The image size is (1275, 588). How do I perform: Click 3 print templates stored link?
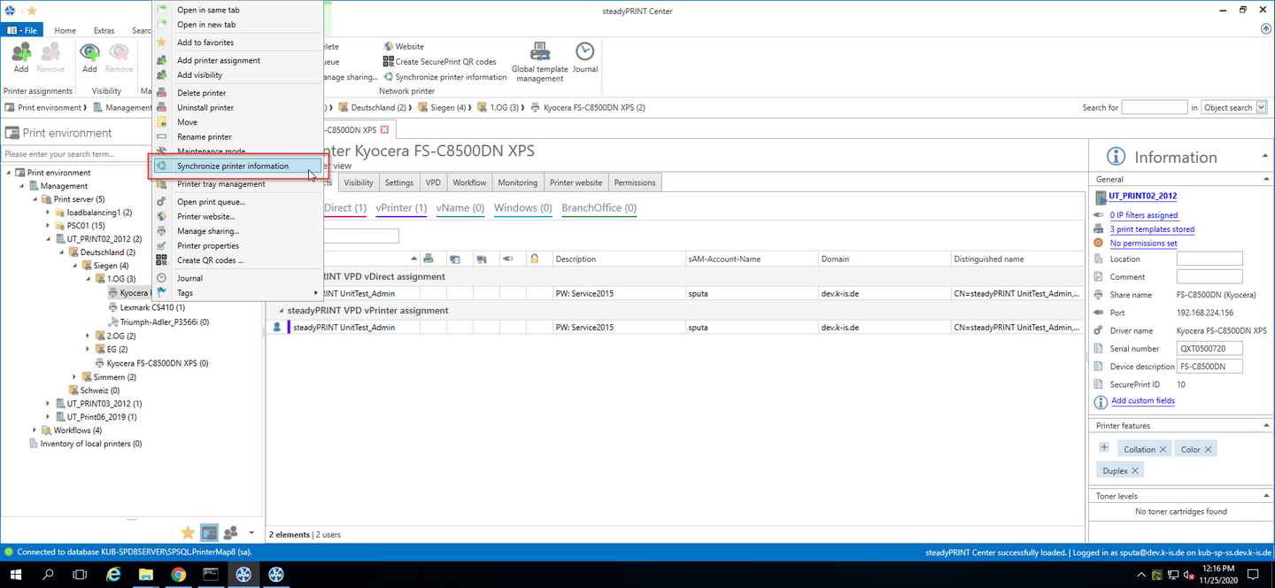[x=1152, y=229]
